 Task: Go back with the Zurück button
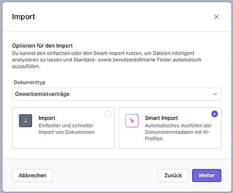pyautogui.click(x=173, y=175)
